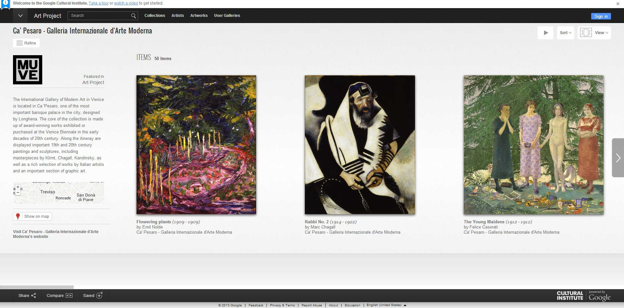The height and width of the screenshot is (308, 624).
Task: Click The Young Maidens title link
Action: (x=484, y=222)
